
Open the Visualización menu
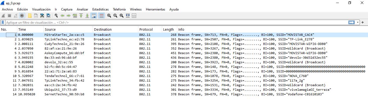41,9
